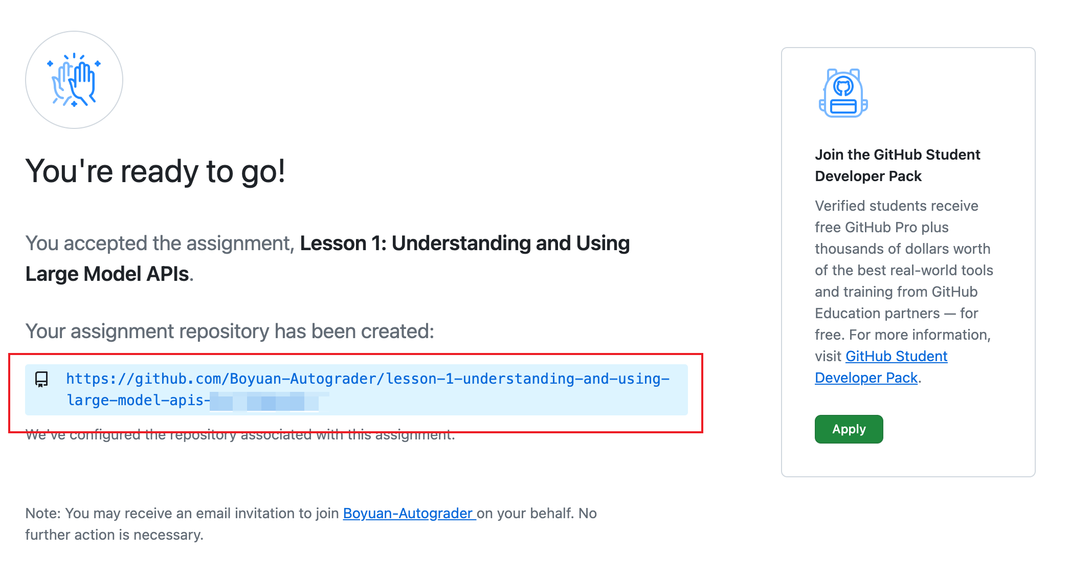Viewport: 1069px width, 575px height.
Task: Select the heading You're ready to go
Action: point(155,171)
